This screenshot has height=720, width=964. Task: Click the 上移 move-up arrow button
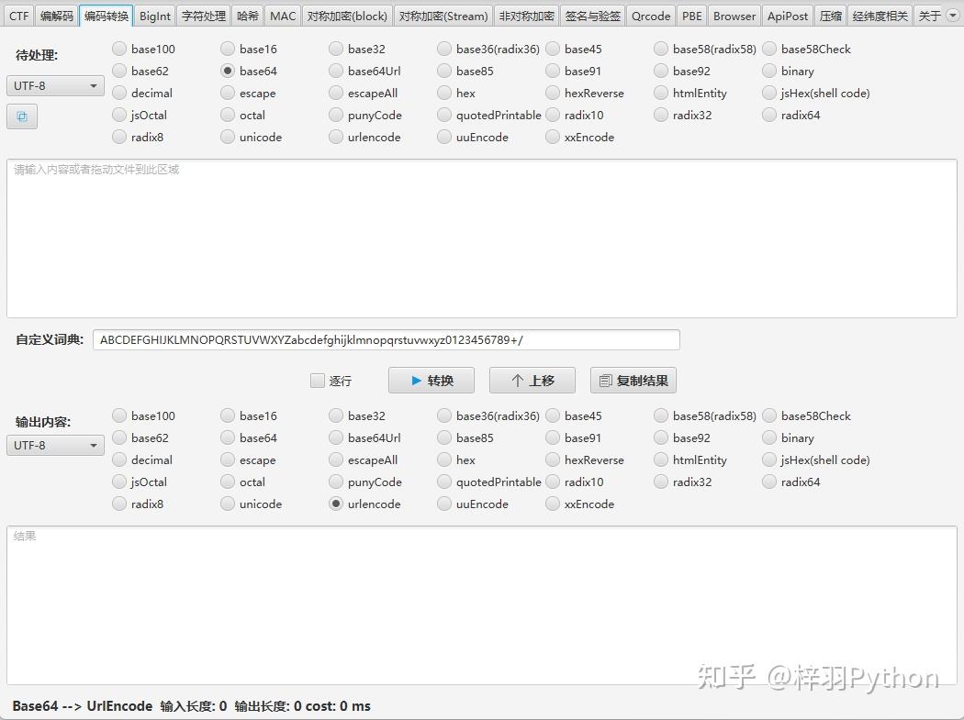click(532, 381)
